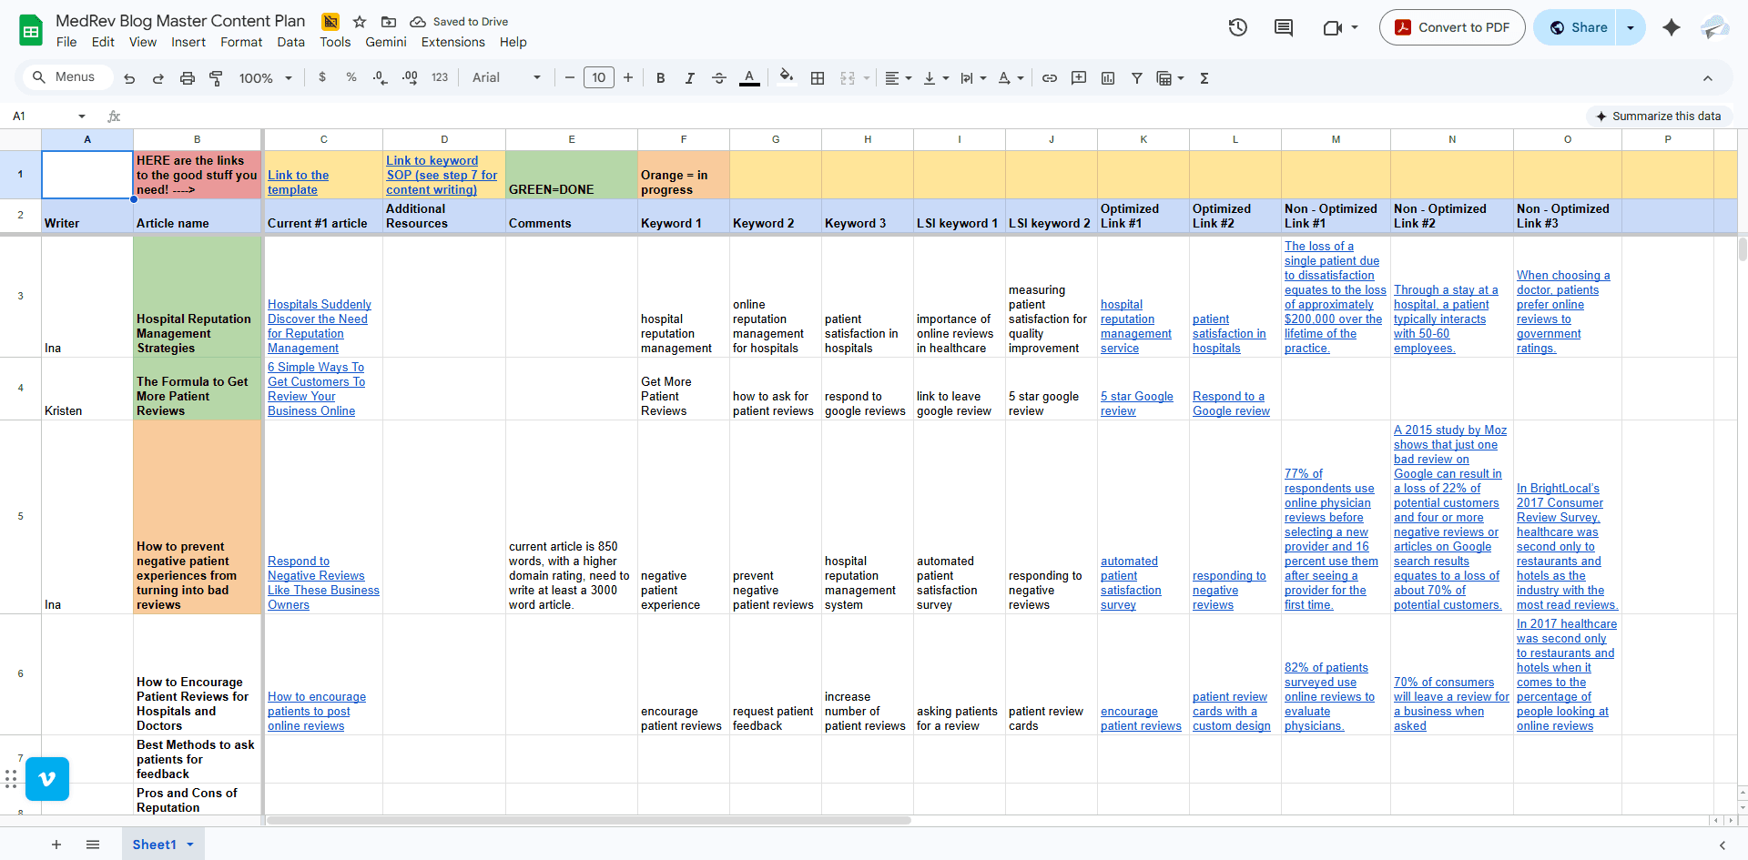Collapse the toolbar with the chevron
Screen dimensions: 1748x860
click(x=1708, y=78)
